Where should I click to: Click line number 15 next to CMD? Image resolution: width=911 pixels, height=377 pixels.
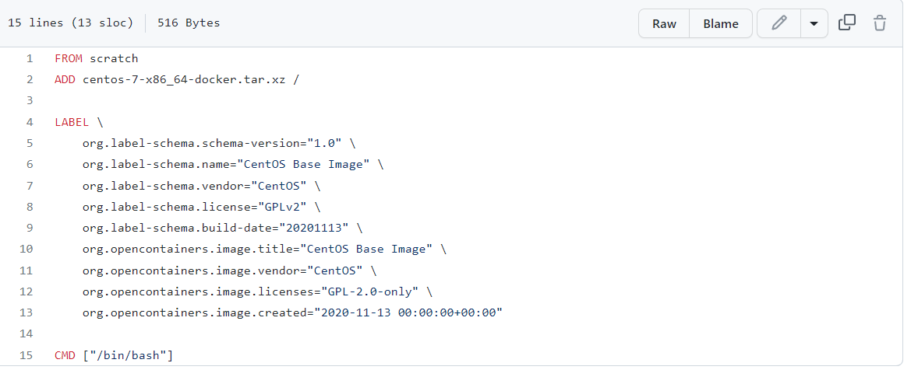point(26,355)
